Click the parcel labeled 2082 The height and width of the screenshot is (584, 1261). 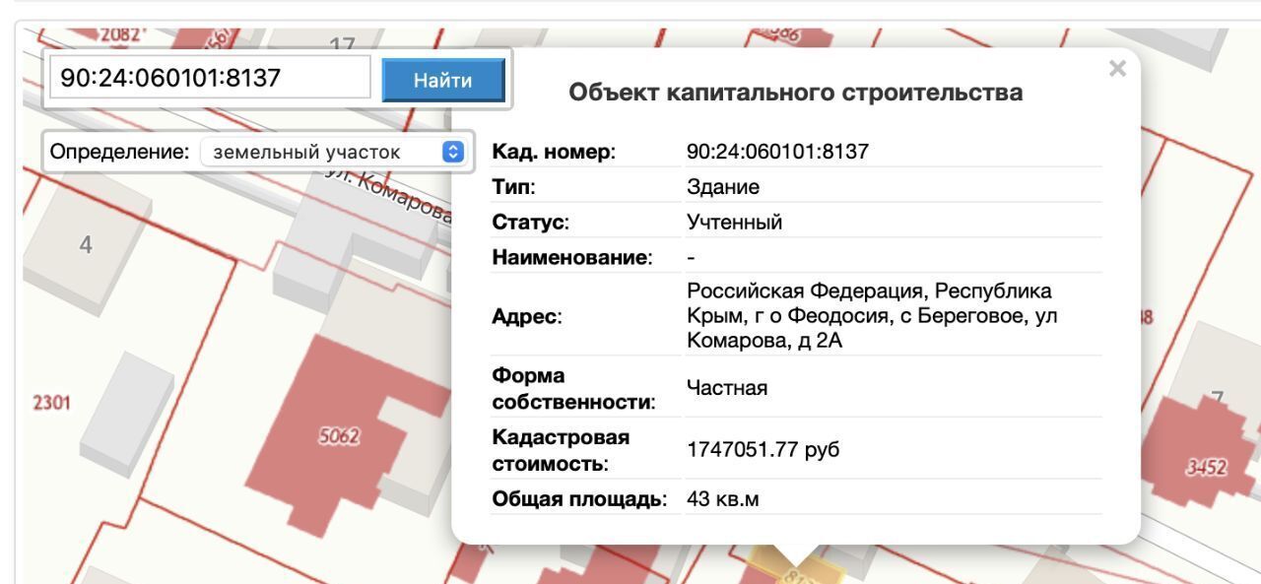(120, 33)
